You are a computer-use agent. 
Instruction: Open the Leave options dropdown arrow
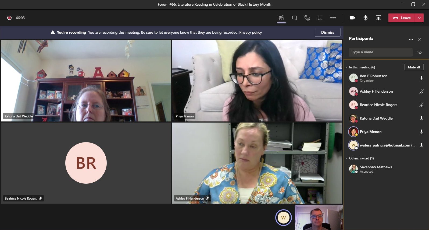419,18
